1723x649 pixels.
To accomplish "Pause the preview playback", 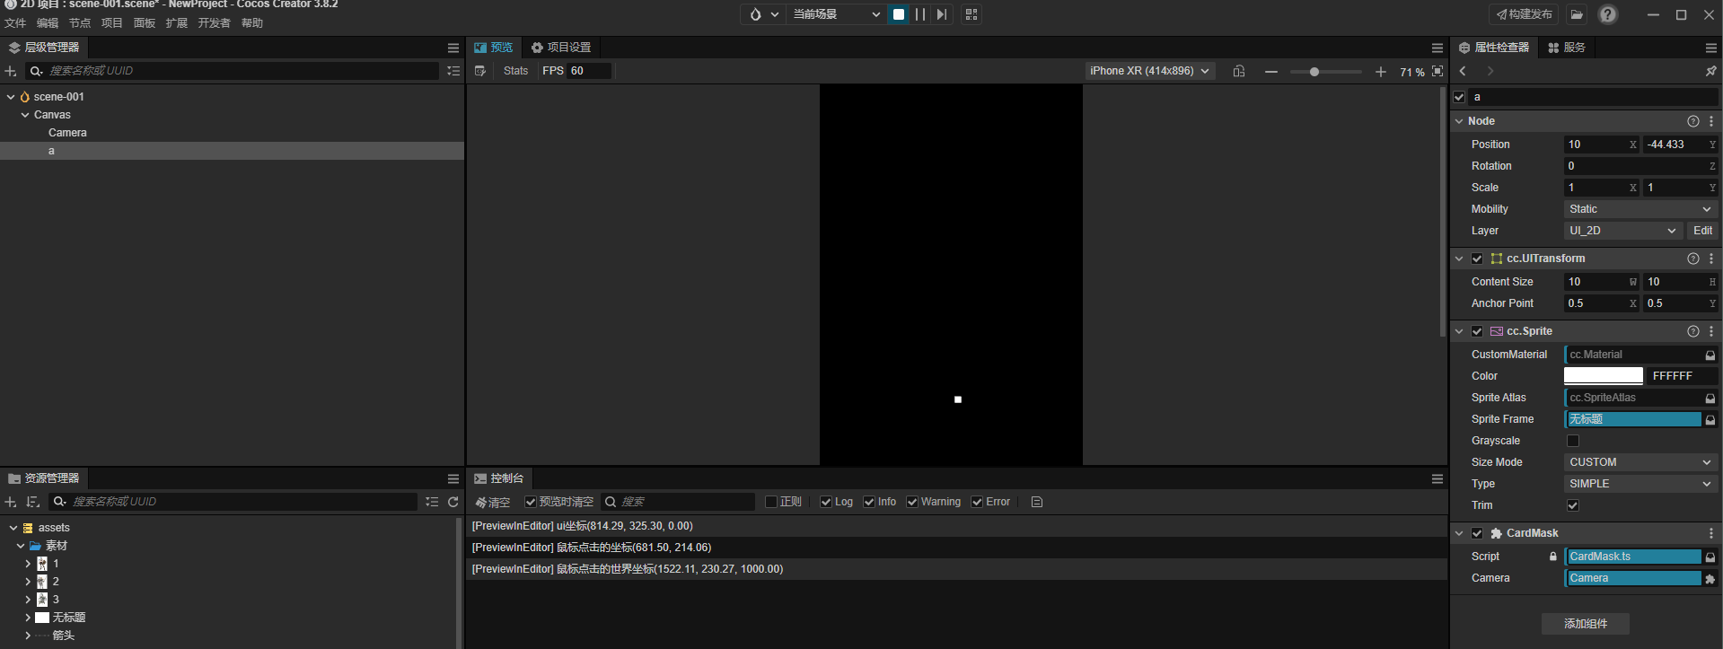I will [x=920, y=14].
